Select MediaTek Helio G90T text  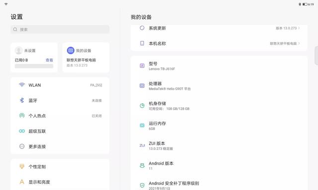tap(170, 89)
